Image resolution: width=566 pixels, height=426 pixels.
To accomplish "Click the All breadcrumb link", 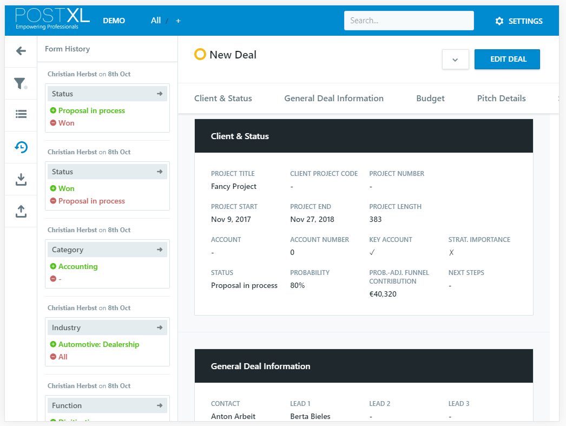I will coord(156,21).
